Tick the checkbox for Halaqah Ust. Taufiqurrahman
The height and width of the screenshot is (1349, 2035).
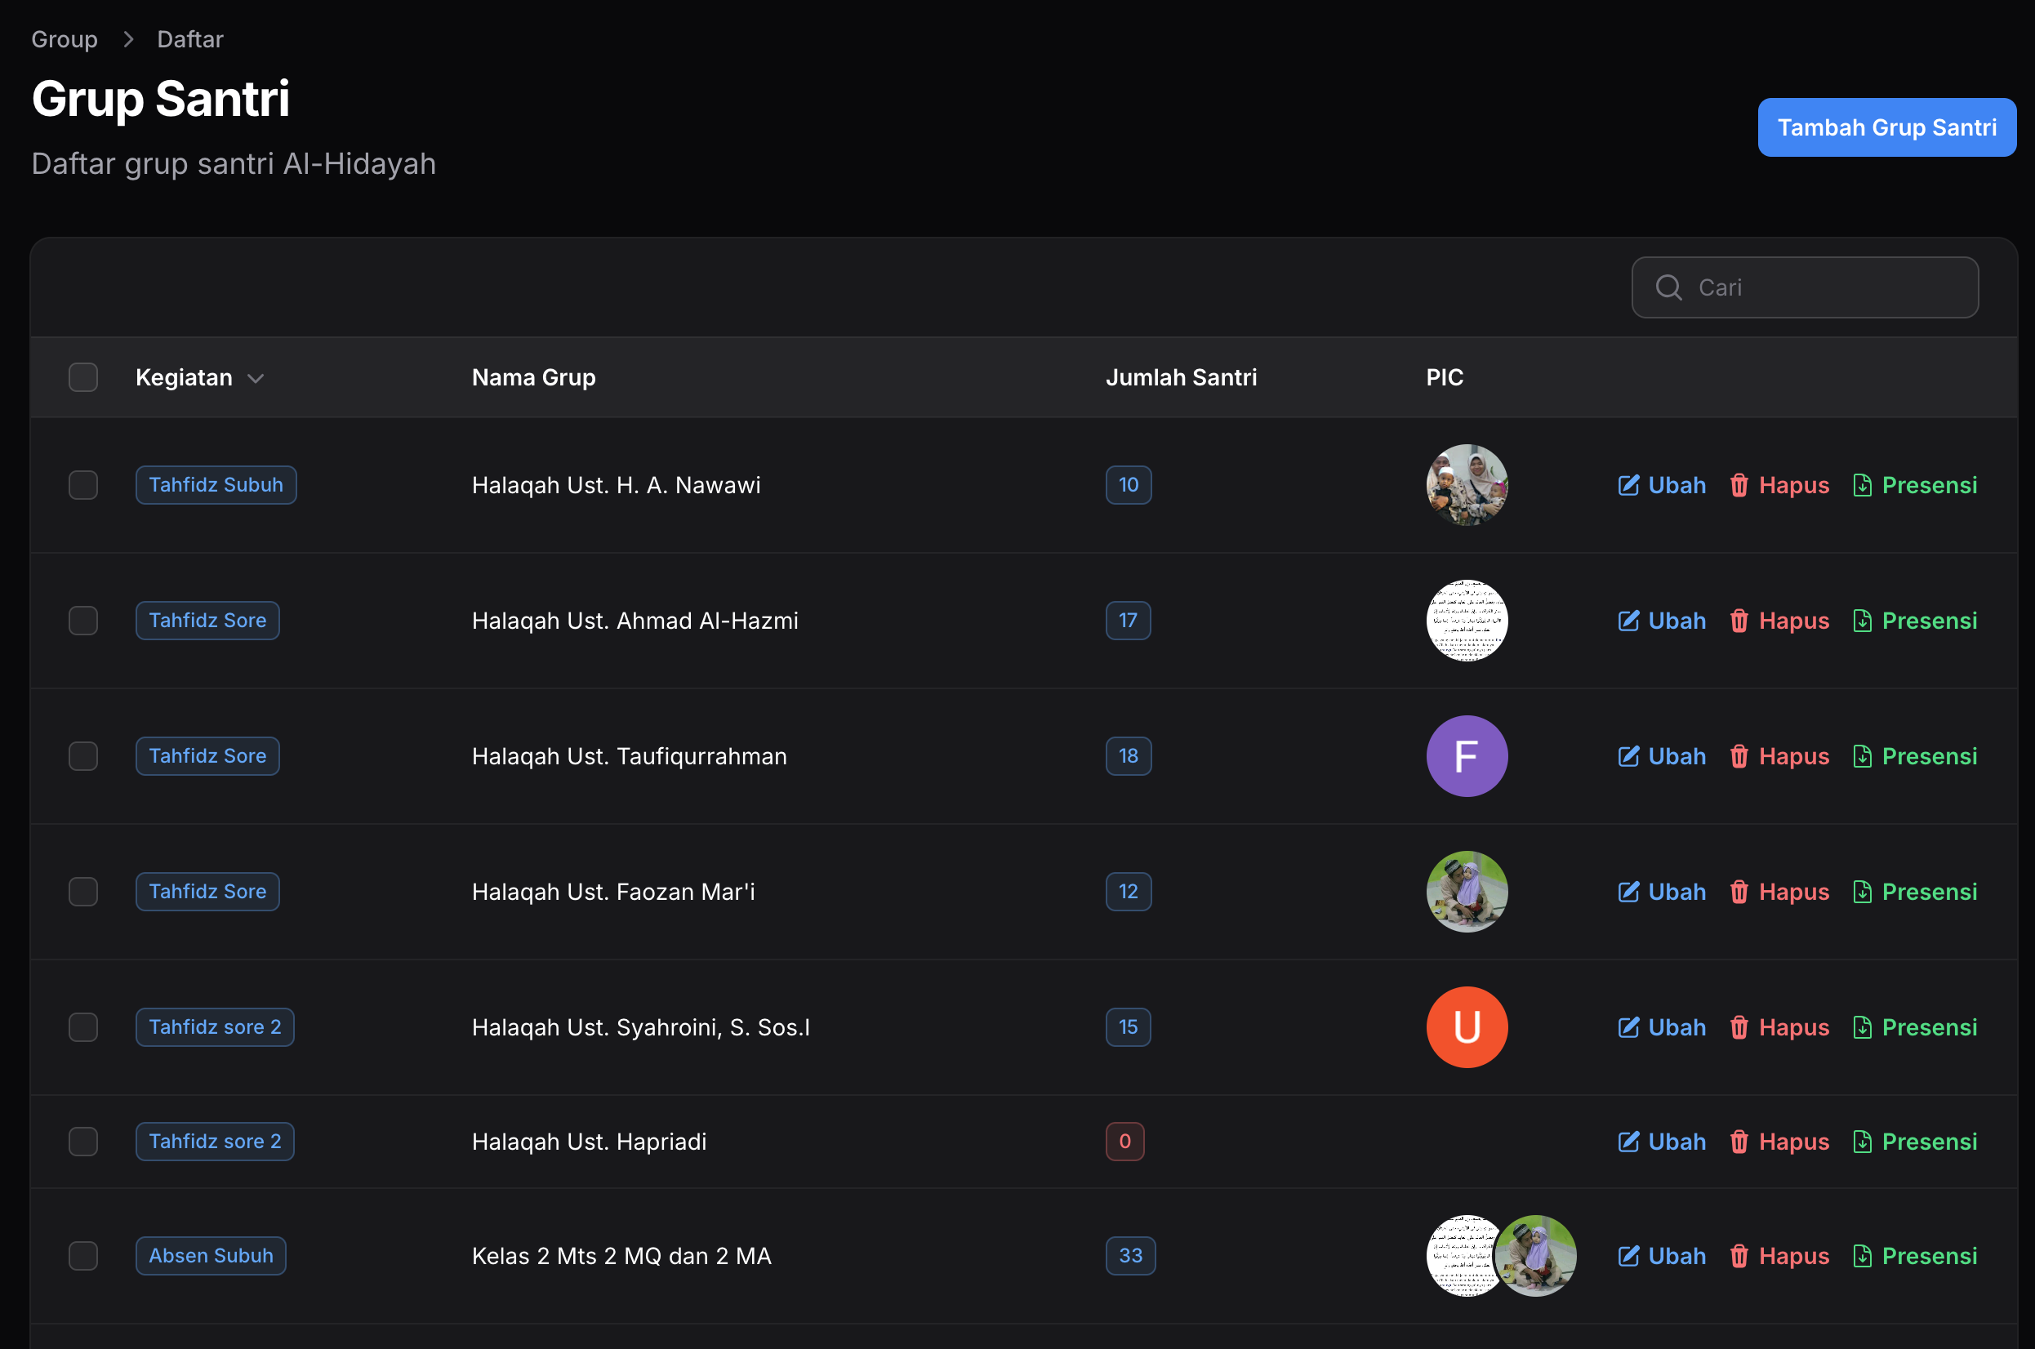point(83,756)
